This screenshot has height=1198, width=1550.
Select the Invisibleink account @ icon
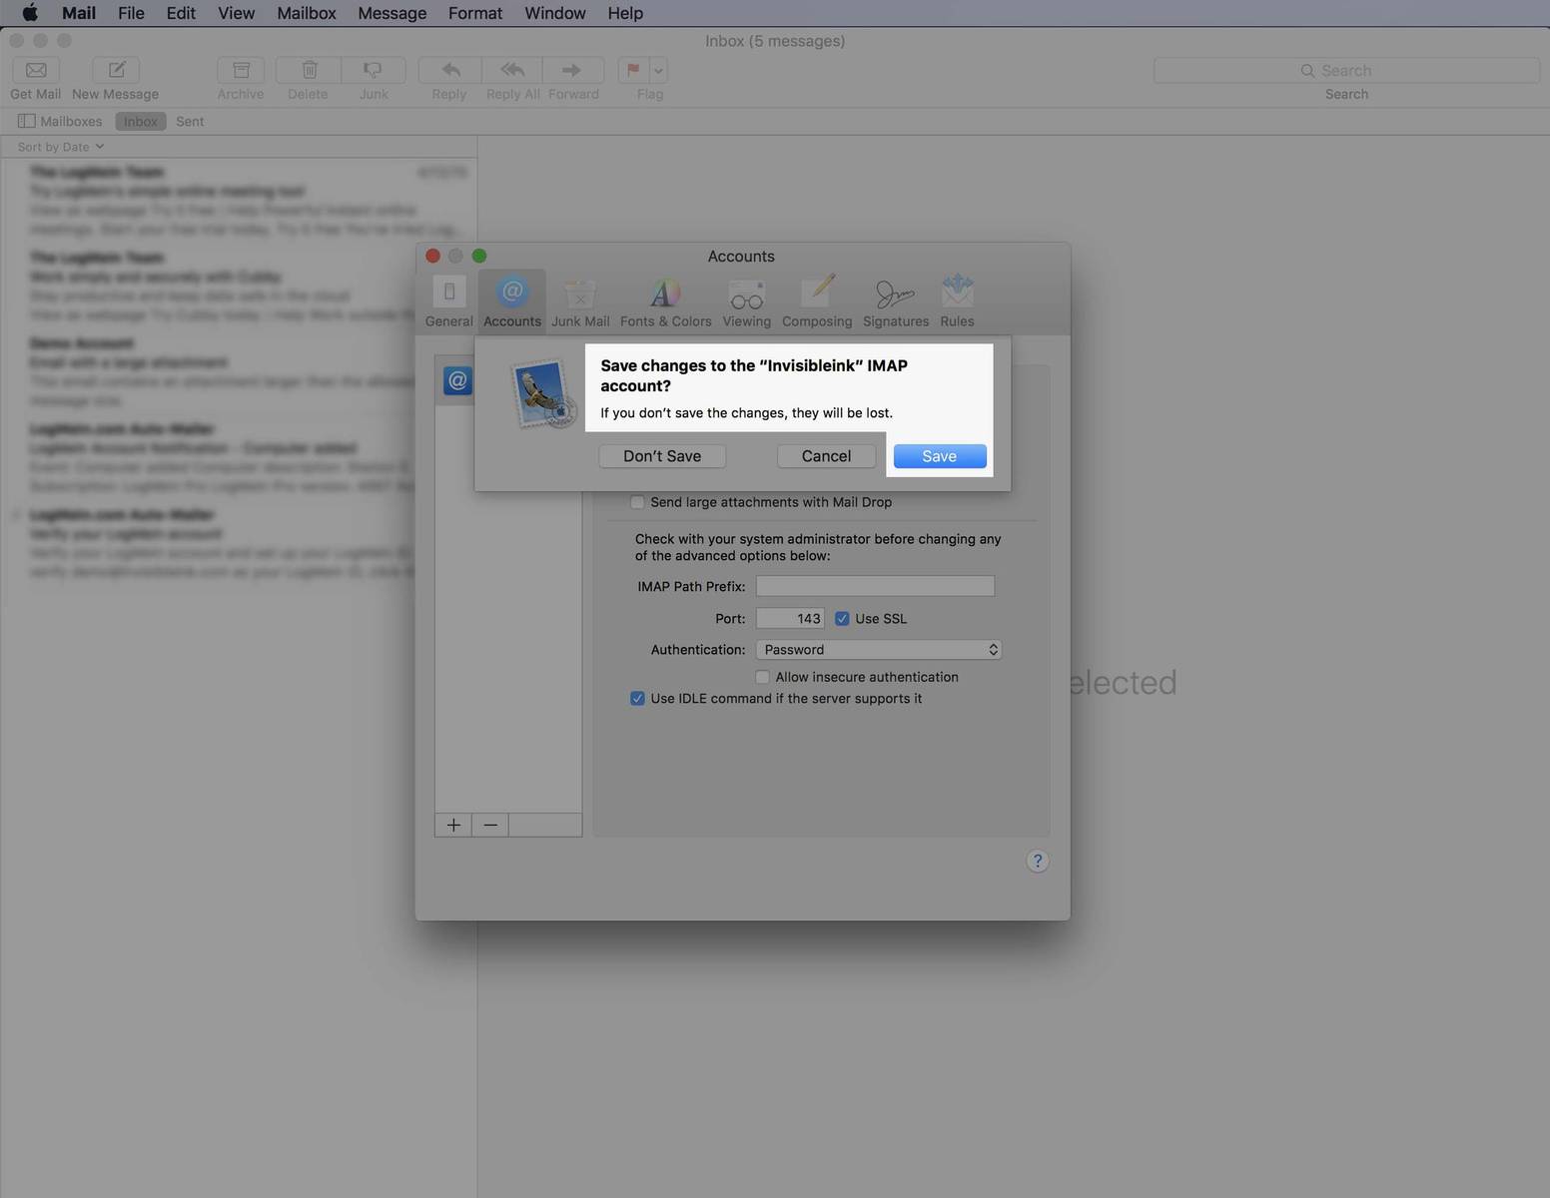click(457, 380)
